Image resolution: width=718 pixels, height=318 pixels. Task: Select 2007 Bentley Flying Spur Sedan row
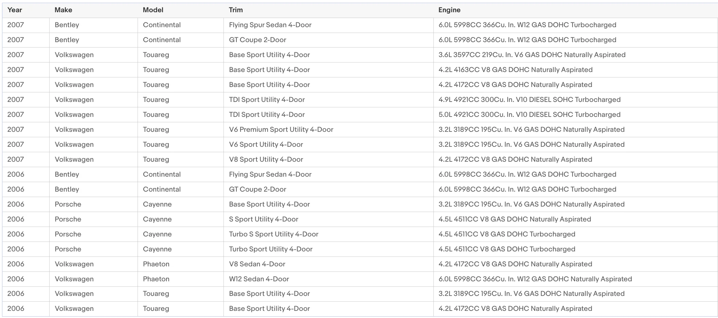pos(360,25)
